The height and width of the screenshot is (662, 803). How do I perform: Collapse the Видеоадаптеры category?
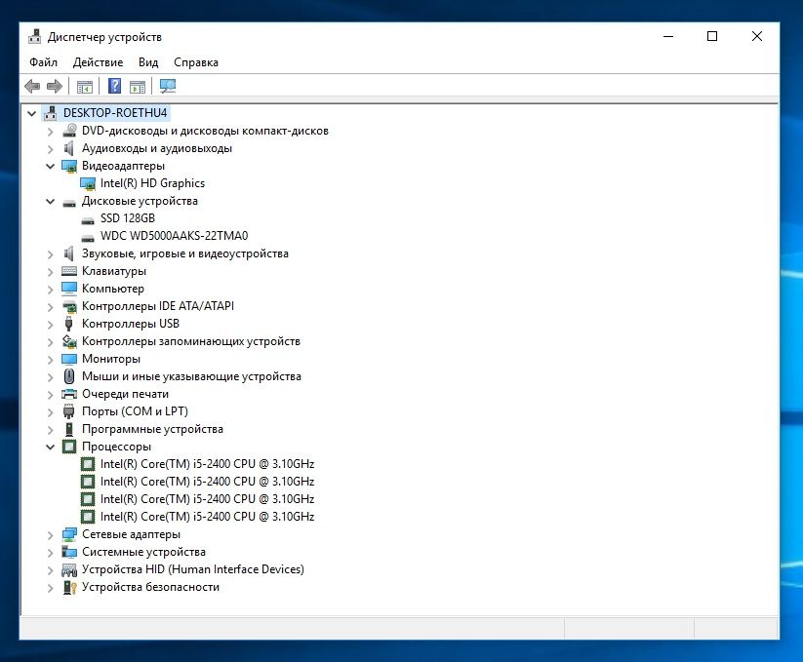tap(50, 167)
